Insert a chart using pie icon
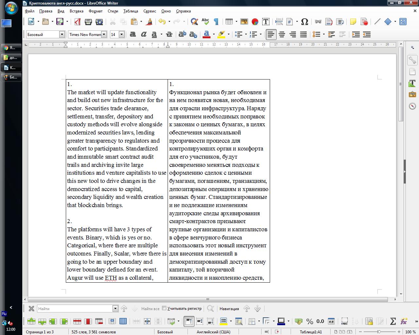 (255, 22)
